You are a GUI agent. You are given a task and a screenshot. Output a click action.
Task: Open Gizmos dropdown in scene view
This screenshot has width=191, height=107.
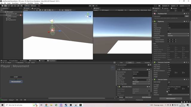tap(68, 10)
